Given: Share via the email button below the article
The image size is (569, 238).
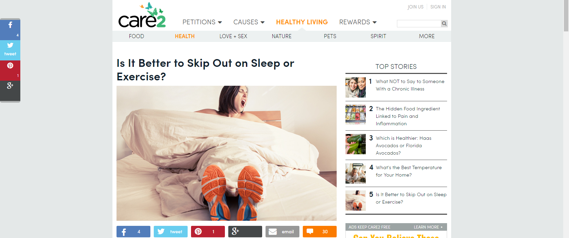Looking at the screenshot, I should [x=282, y=232].
